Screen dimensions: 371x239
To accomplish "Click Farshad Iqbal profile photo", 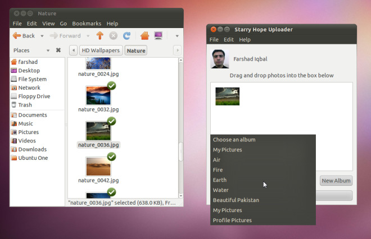I will (220, 59).
